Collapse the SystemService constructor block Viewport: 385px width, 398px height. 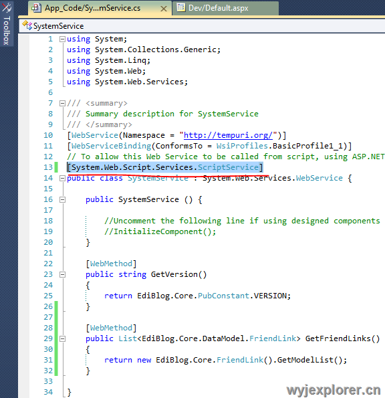62,200
